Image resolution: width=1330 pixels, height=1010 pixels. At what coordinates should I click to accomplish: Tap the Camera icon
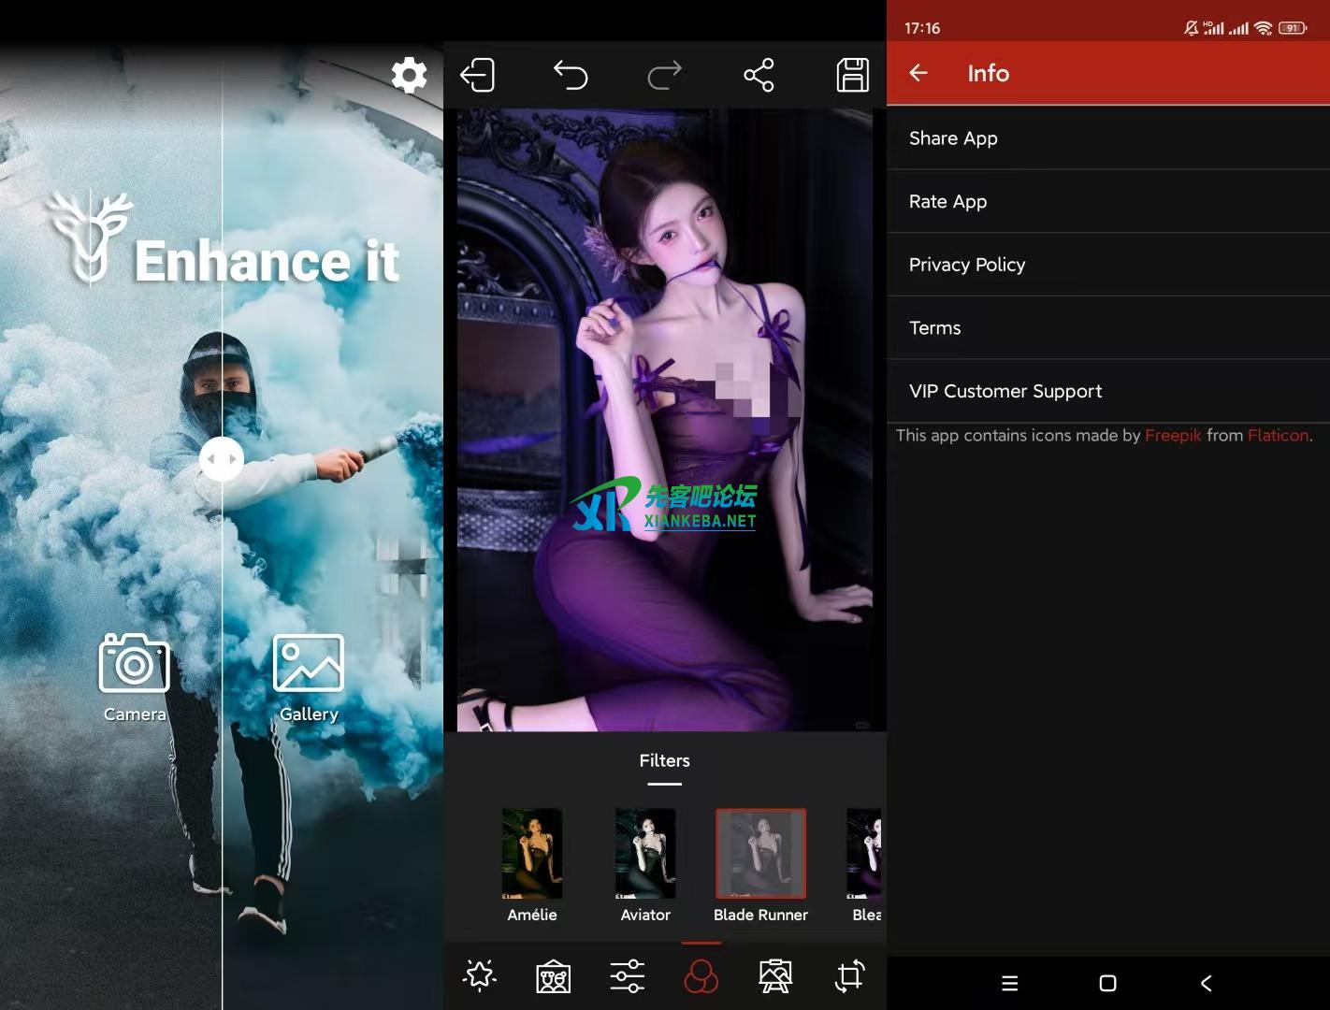[x=134, y=666]
